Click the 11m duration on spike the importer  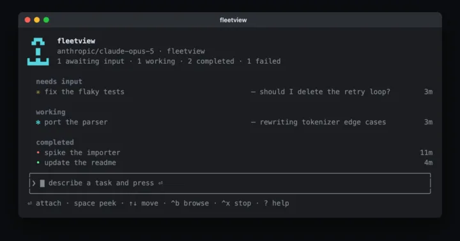426,152
